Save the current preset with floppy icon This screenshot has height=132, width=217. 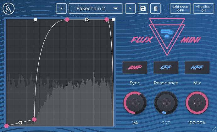click(x=143, y=8)
